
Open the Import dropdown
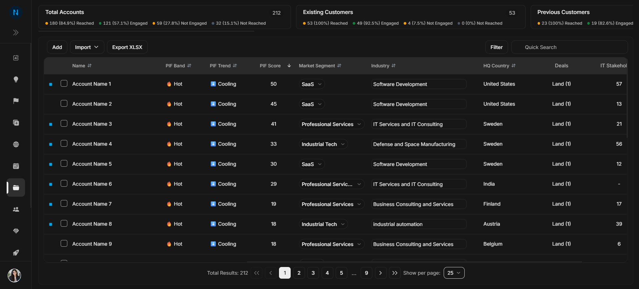coord(87,47)
